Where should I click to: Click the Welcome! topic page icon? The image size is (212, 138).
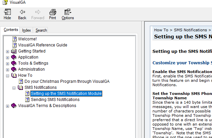14,39
